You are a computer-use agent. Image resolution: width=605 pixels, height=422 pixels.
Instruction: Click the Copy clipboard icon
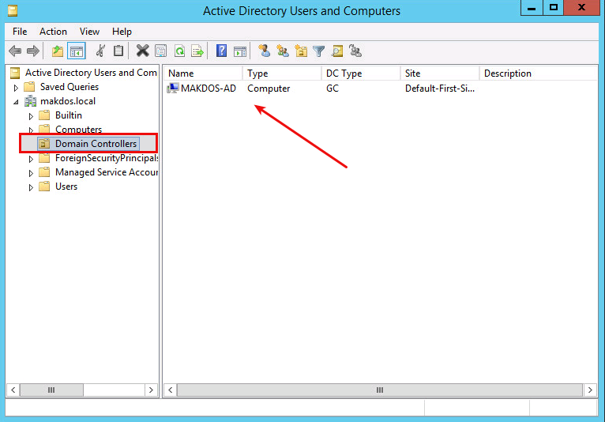[118, 51]
